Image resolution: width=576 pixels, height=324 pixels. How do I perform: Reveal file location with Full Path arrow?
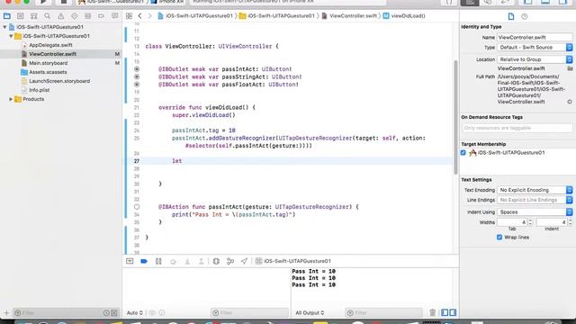click(570, 102)
